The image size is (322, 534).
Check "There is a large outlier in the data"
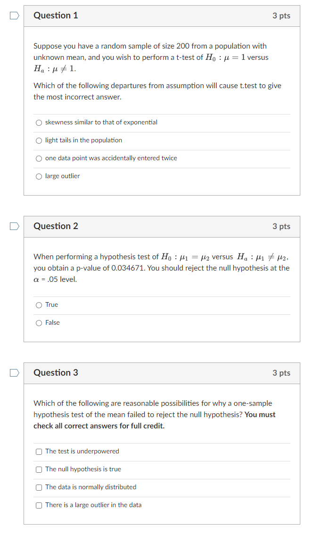point(39,505)
